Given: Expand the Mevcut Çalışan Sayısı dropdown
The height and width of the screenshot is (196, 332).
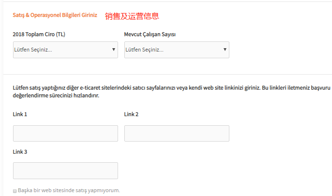Looking at the screenshot, I should coord(176,50).
